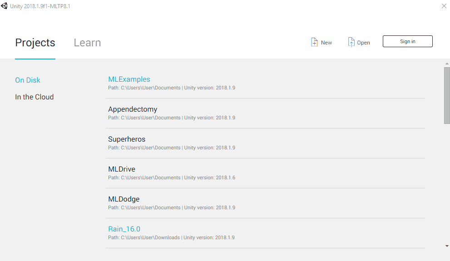Open the Superheros project
The image size is (450, 261).
click(x=127, y=139)
